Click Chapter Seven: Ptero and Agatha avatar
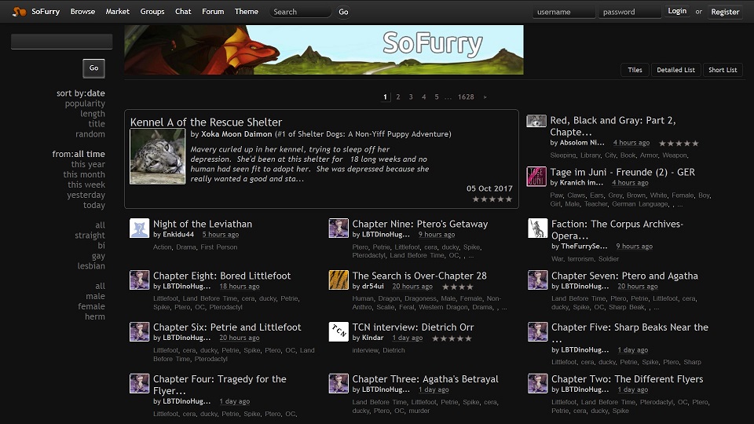The height and width of the screenshot is (424, 754). [x=537, y=280]
